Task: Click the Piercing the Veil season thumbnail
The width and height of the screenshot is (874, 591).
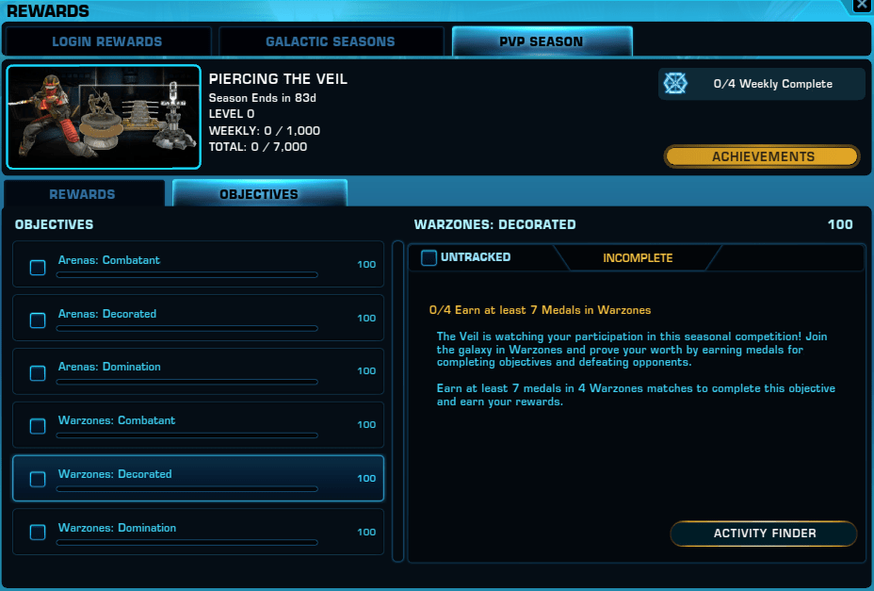Action: coord(104,117)
